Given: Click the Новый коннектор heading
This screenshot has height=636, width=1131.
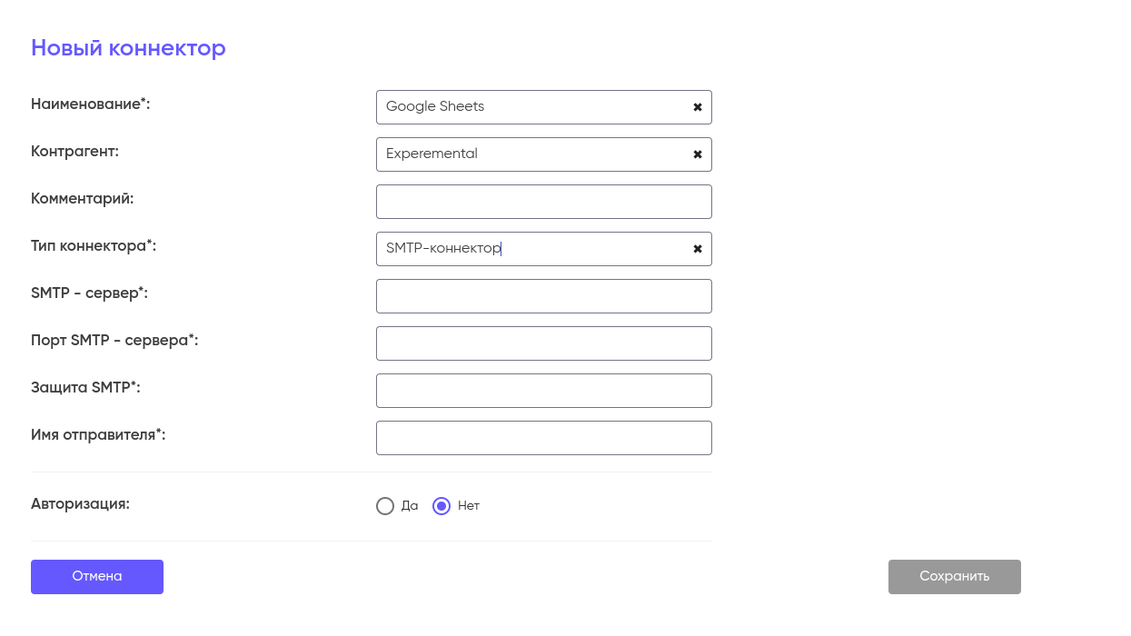Looking at the screenshot, I should click(x=128, y=48).
